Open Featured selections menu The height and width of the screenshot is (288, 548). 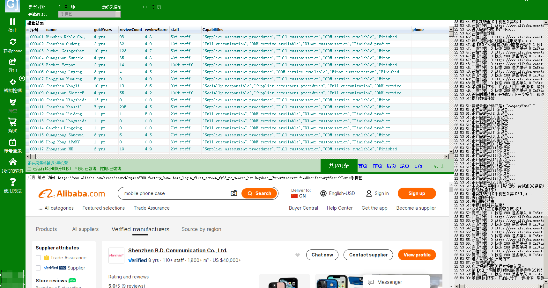click(104, 208)
